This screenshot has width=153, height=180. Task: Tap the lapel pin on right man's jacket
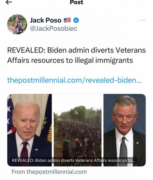tap(138, 143)
